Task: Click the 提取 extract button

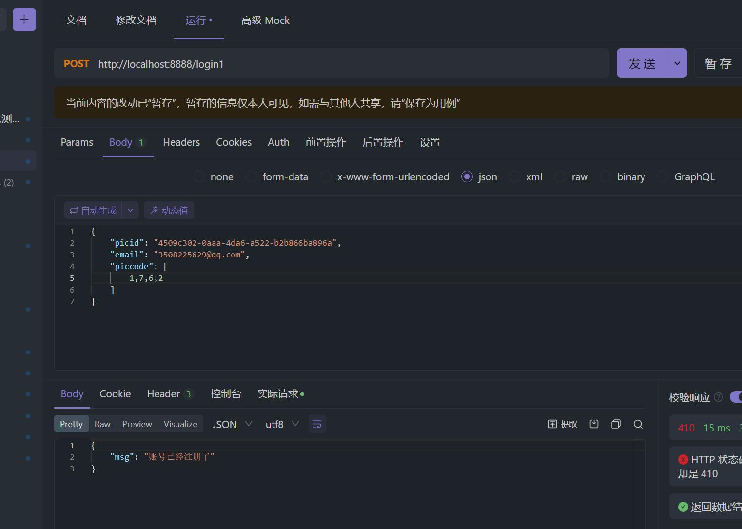Action: [563, 424]
